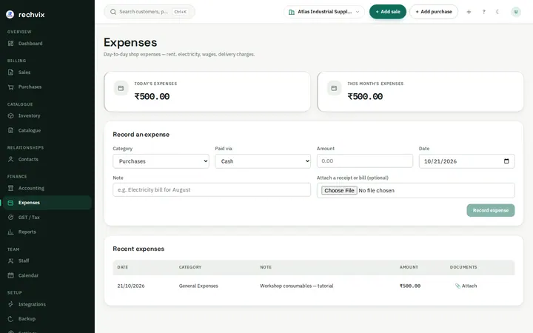Click the Backup icon in sidebar
Image resolution: width=533 pixels, height=333 pixels.
click(11, 319)
